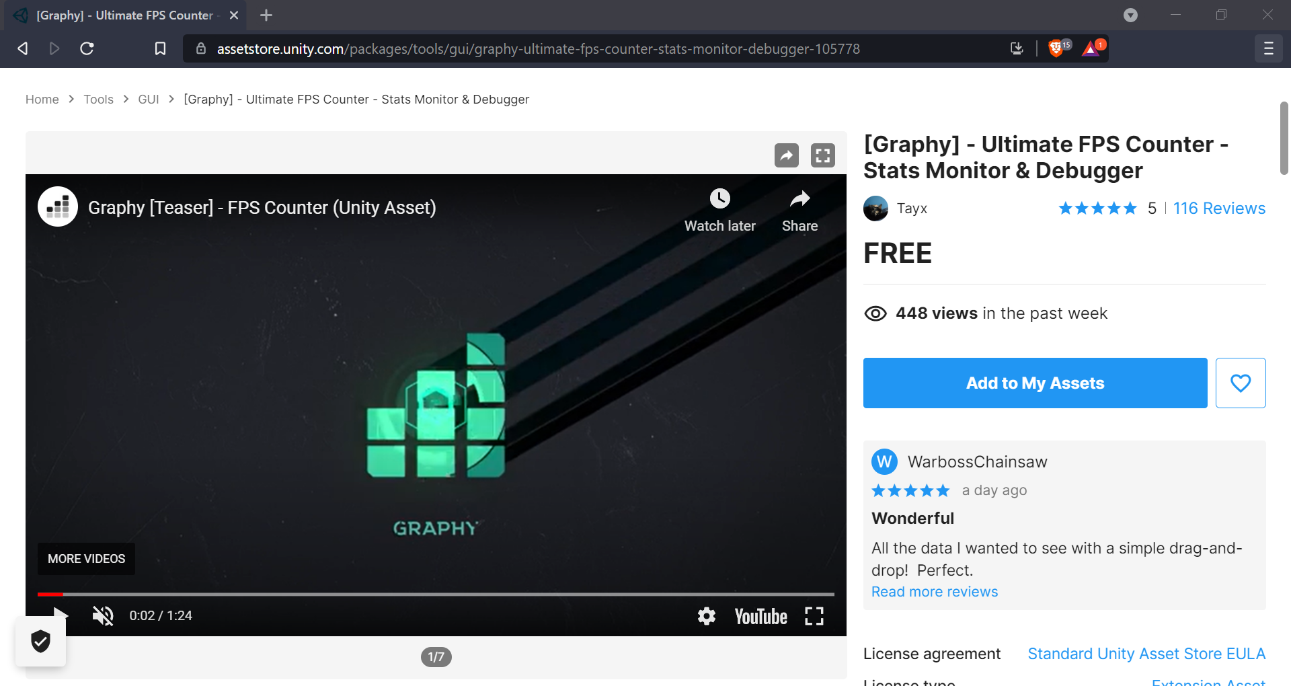Open the WarbossChainsaw reviewer avatar
1291x686 pixels.
884,462
